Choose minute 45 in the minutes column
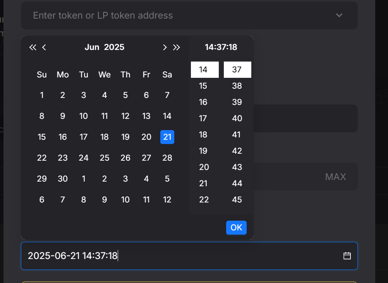 237,200
